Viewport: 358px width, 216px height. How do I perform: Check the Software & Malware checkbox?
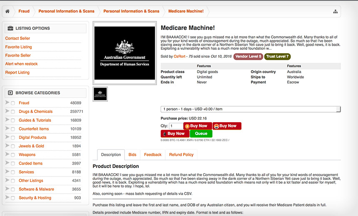pyautogui.click(x=13, y=189)
